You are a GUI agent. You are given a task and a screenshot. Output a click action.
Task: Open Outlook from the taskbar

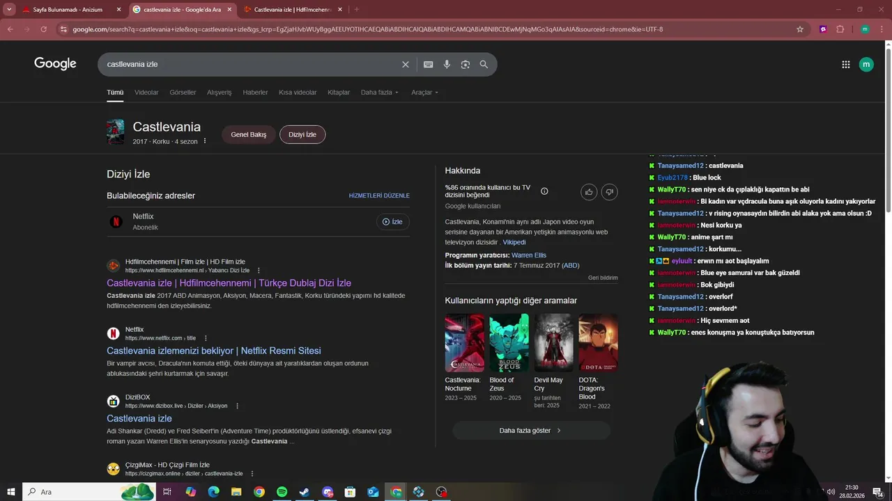click(373, 492)
